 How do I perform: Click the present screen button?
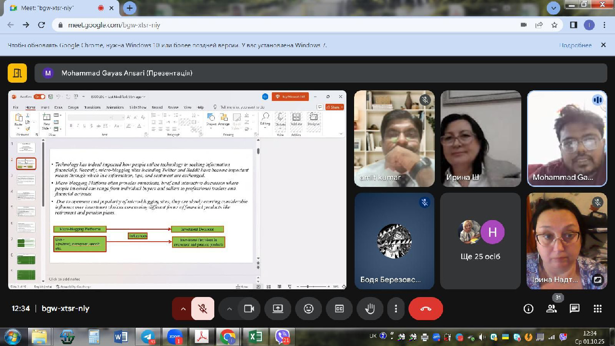pos(278,309)
